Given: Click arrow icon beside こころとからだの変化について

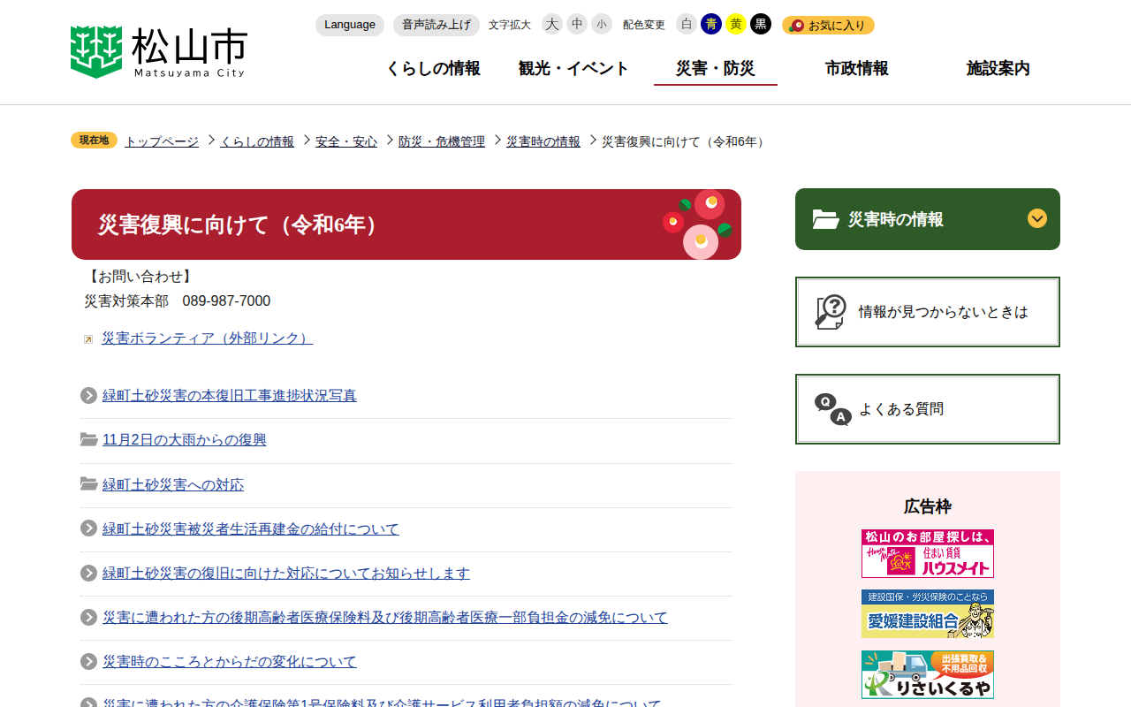Looking at the screenshot, I should pyautogui.click(x=88, y=661).
